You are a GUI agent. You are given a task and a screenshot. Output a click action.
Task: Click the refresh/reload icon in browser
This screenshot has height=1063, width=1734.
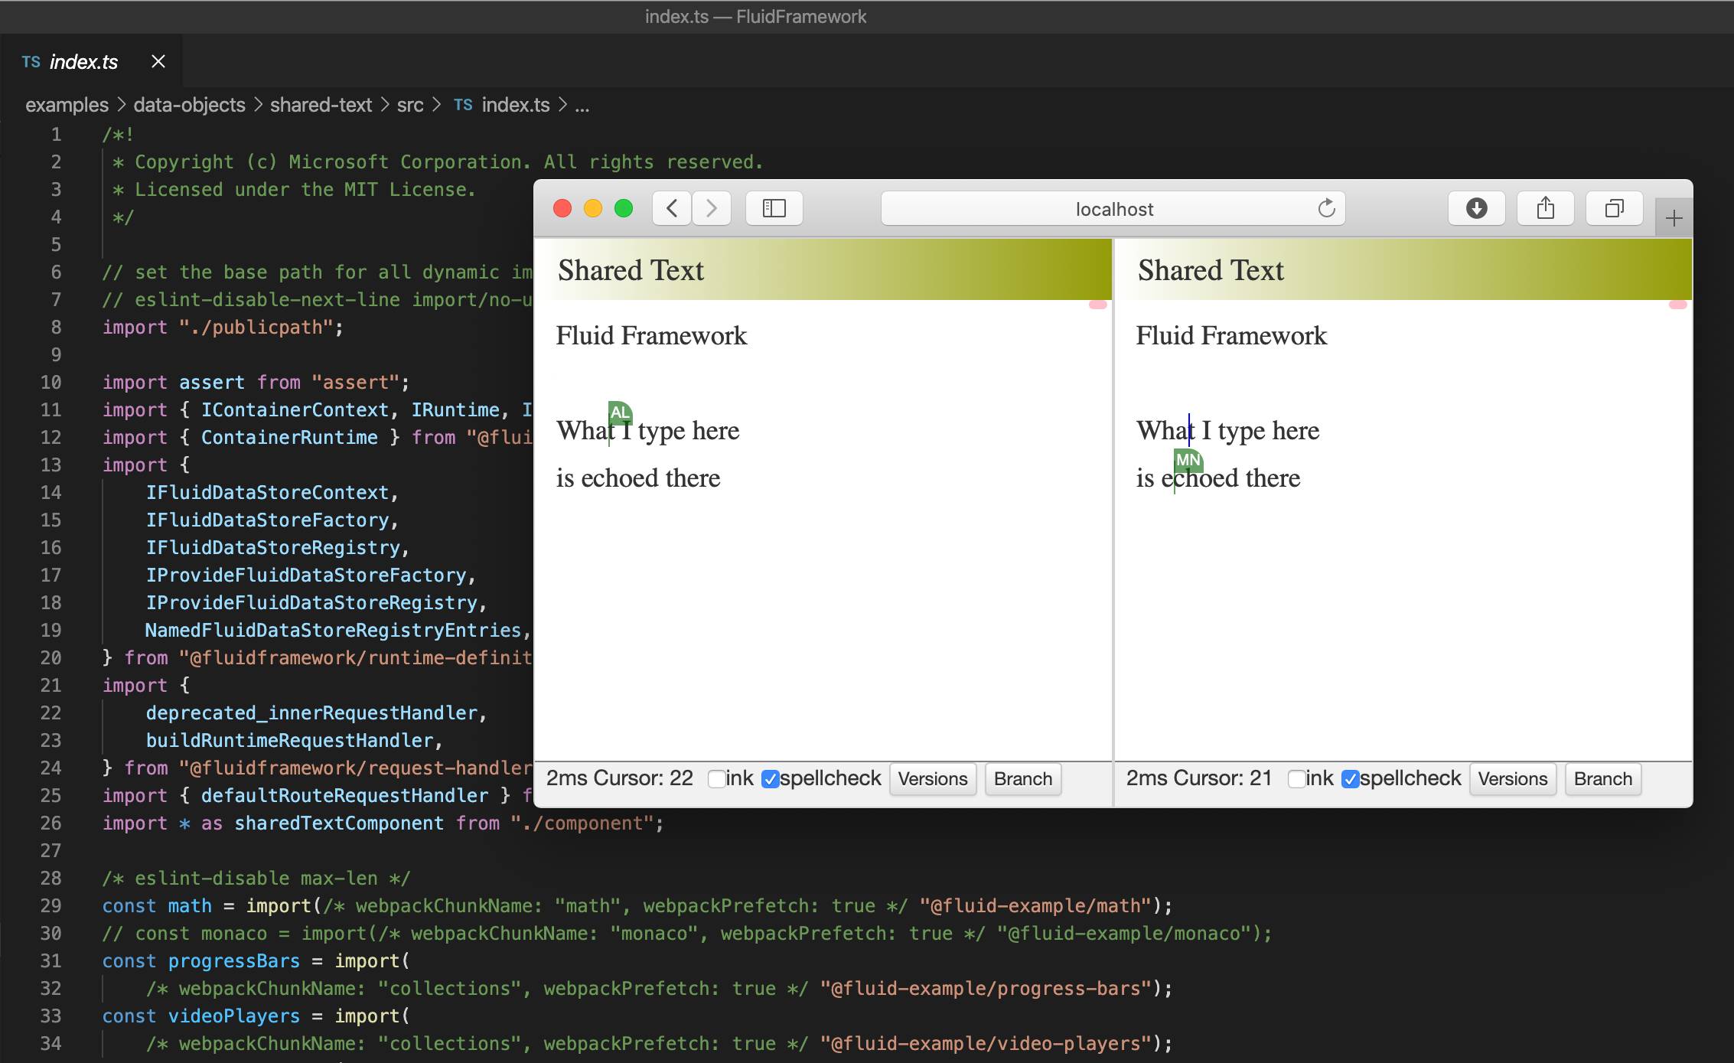(1328, 207)
